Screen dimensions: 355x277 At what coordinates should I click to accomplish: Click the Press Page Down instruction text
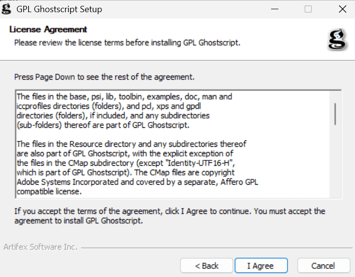(104, 77)
